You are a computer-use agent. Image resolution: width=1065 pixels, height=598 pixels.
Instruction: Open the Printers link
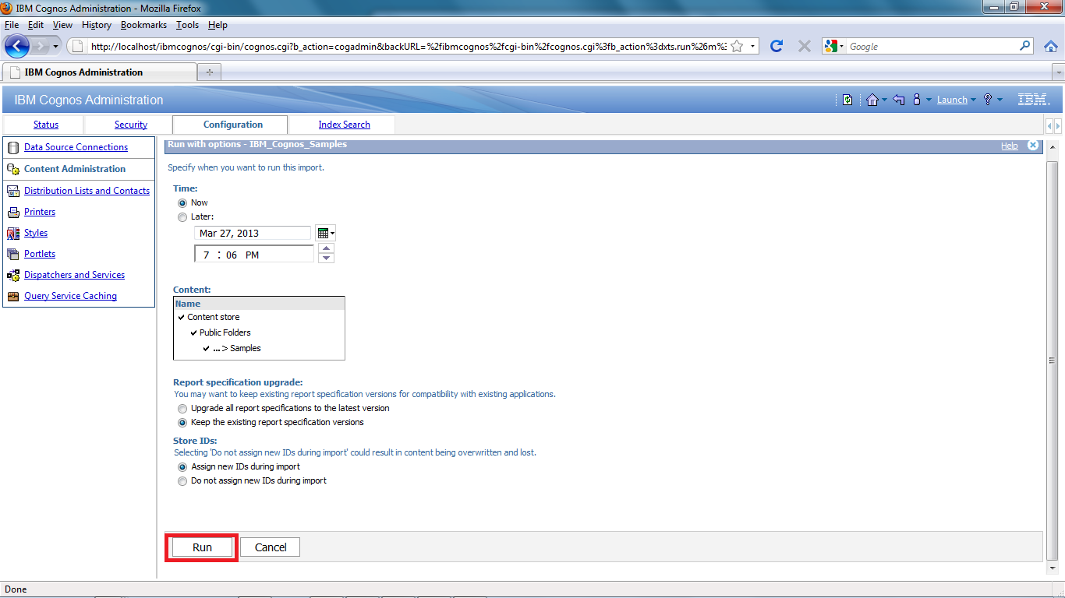coord(40,212)
